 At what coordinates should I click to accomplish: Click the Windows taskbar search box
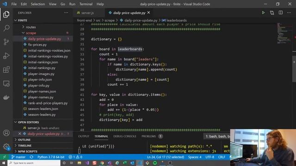(x=34, y=163)
